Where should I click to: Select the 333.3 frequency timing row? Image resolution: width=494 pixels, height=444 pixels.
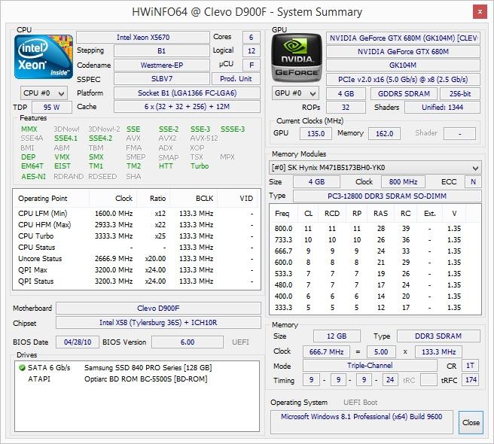375,307
